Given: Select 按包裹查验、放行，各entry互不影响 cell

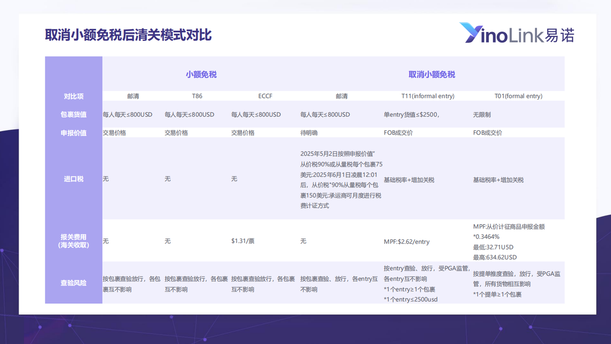Looking at the screenshot, I should pos(339,284).
